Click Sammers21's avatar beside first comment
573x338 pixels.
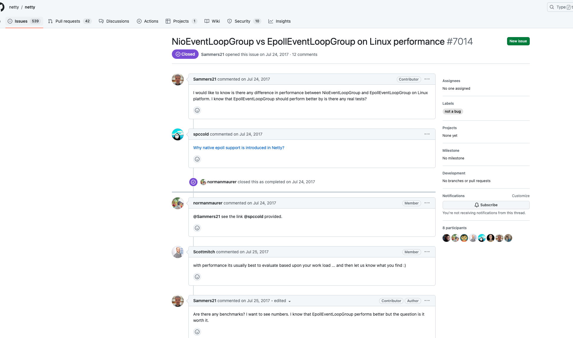point(178,79)
